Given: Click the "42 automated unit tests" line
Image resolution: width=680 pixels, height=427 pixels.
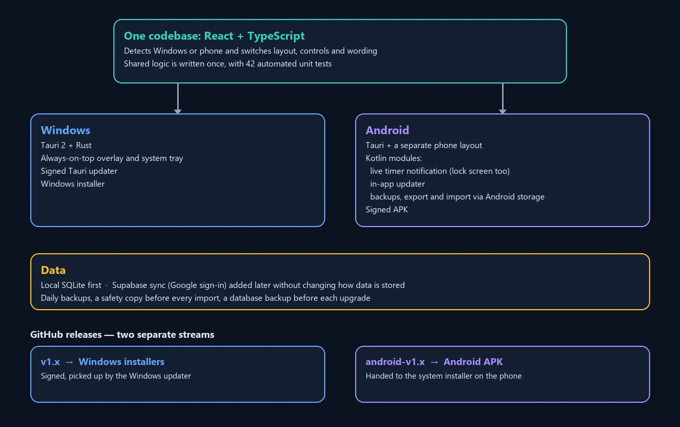Looking at the screenshot, I should [228, 64].
